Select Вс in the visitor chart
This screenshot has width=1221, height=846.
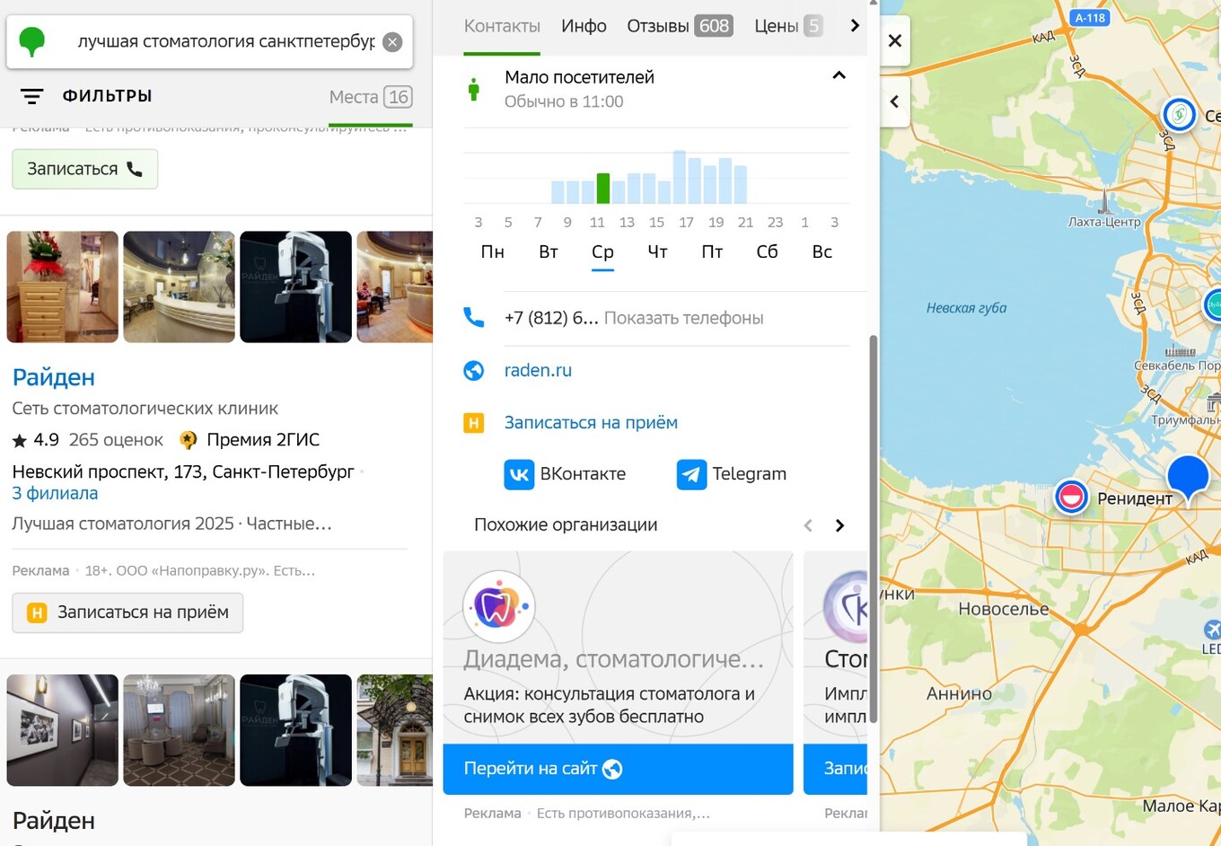822,252
